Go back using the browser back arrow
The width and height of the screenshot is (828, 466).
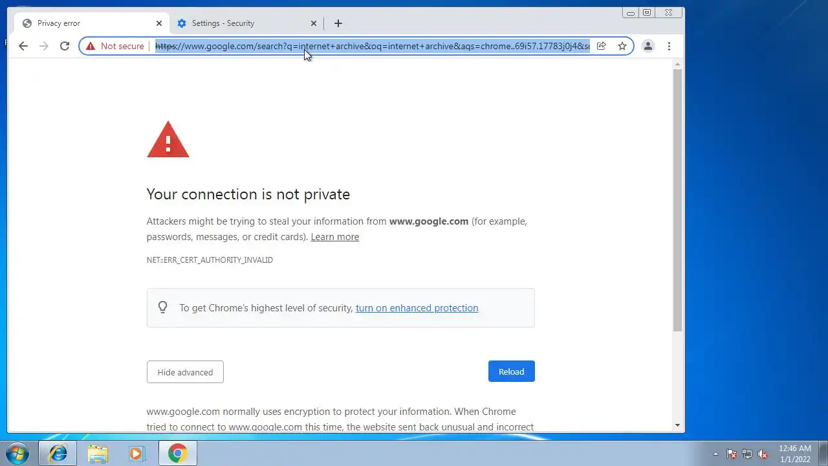(x=23, y=46)
